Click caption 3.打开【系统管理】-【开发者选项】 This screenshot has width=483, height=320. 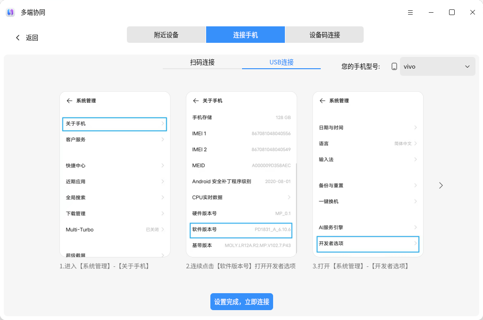(x=362, y=266)
